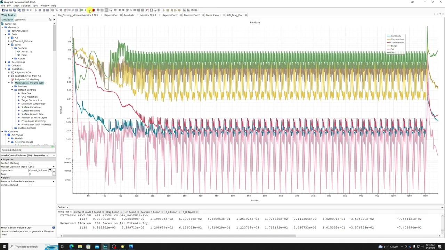Close the Residuals tab
Viewport: 445px width, 250px height.
point(137,15)
